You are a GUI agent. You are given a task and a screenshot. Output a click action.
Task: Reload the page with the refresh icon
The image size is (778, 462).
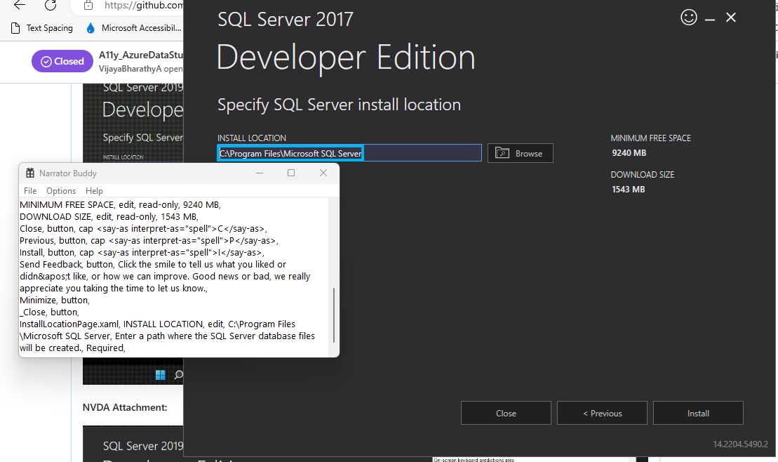click(49, 5)
